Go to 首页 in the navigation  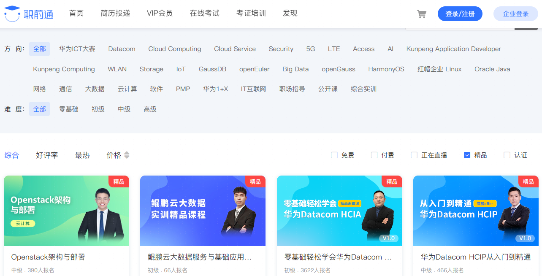point(76,13)
